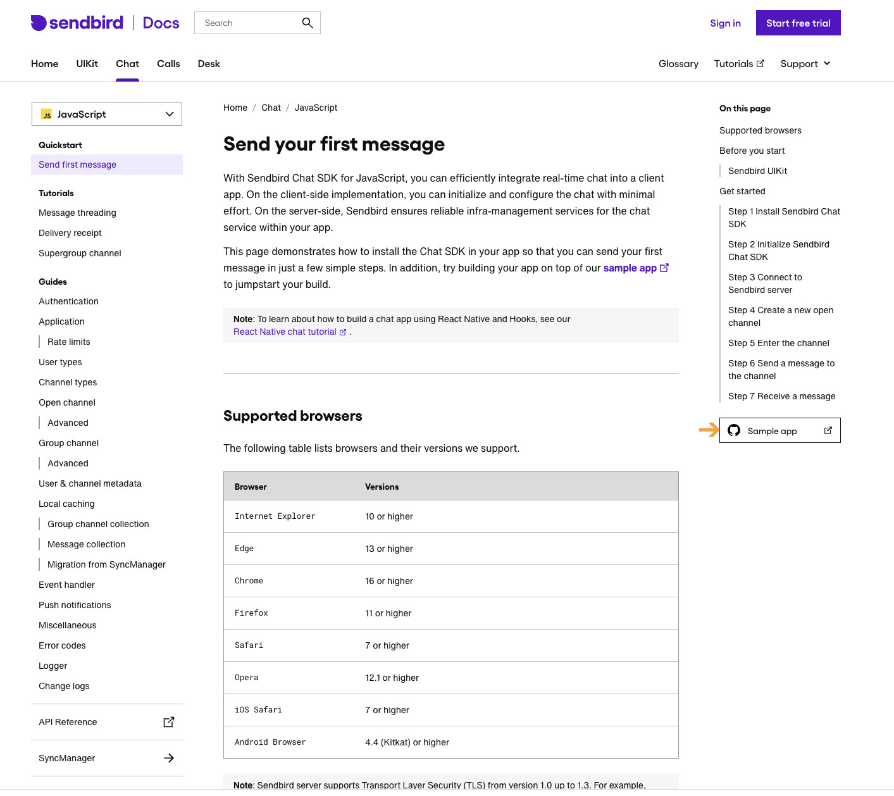Open the Rate limits sub-item

pyautogui.click(x=69, y=342)
